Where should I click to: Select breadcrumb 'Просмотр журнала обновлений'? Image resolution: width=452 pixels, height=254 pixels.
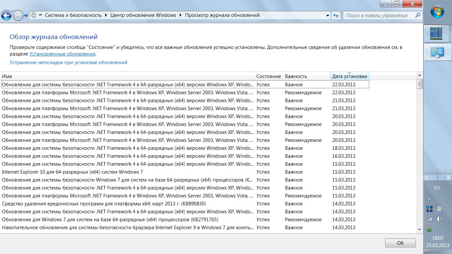tap(222, 15)
